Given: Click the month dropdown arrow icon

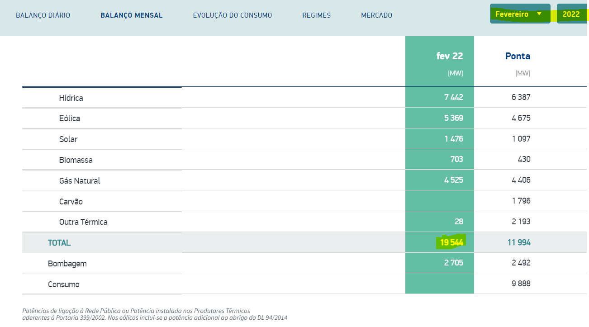Looking at the screenshot, I should pyautogui.click(x=539, y=14).
